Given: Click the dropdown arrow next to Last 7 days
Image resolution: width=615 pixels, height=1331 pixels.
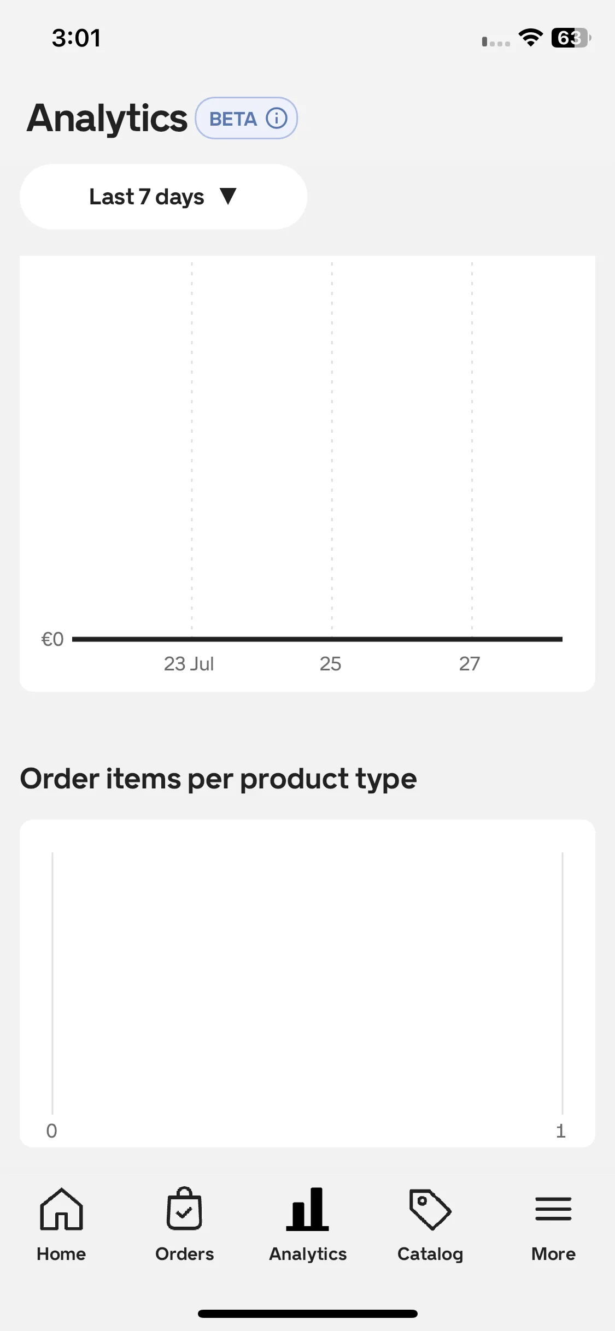Looking at the screenshot, I should [227, 196].
